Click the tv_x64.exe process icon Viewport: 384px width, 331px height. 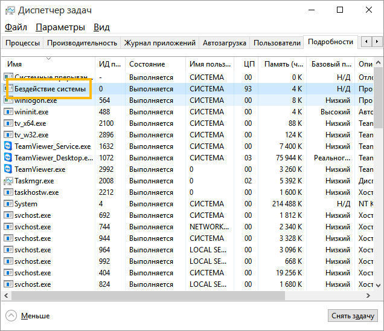coord(8,123)
